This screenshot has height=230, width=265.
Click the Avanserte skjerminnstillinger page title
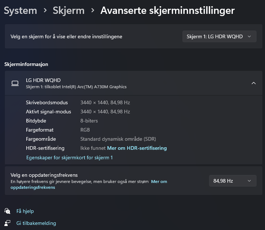point(167,11)
